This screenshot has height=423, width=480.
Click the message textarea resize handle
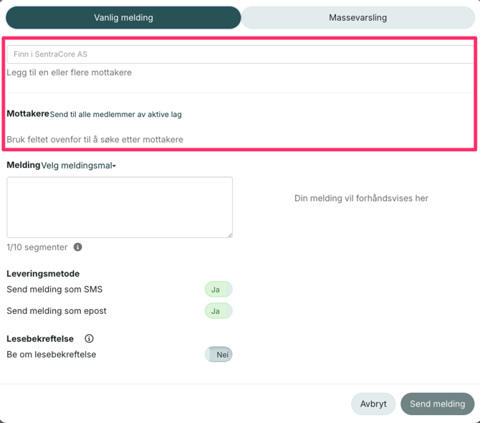click(229, 234)
